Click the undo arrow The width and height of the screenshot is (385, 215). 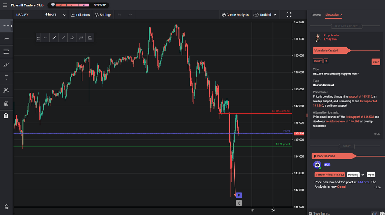(x=119, y=15)
